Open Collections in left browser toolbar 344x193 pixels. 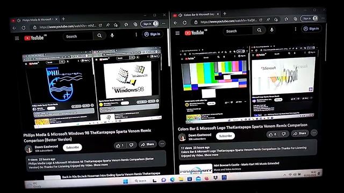point(135,24)
